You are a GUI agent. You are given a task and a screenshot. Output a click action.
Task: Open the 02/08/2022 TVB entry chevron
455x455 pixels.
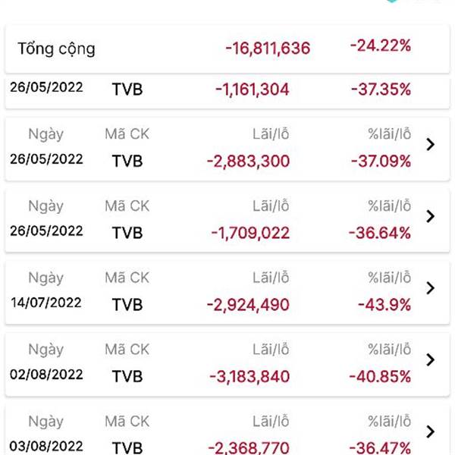point(430,359)
